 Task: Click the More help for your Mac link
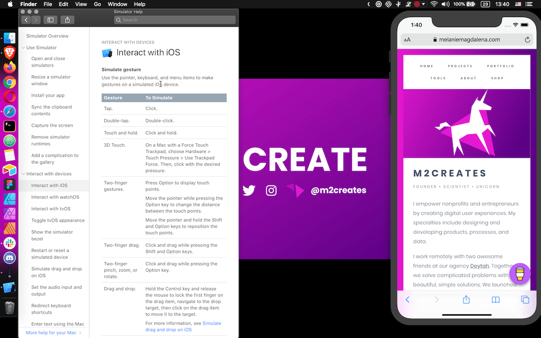coord(53,332)
